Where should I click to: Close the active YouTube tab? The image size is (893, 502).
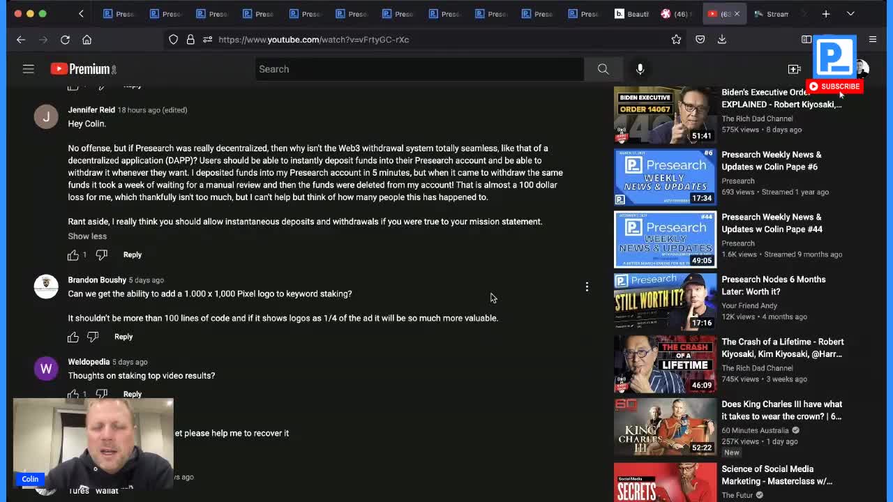[x=737, y=14]
